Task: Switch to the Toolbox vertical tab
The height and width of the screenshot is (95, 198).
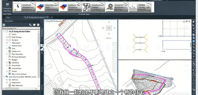Action: pos(42,88)
